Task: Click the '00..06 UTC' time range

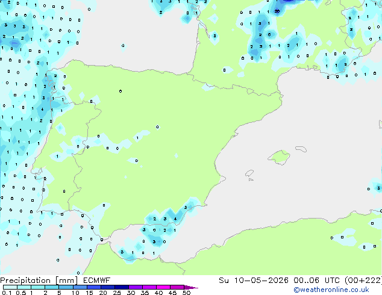Action: 316,281
